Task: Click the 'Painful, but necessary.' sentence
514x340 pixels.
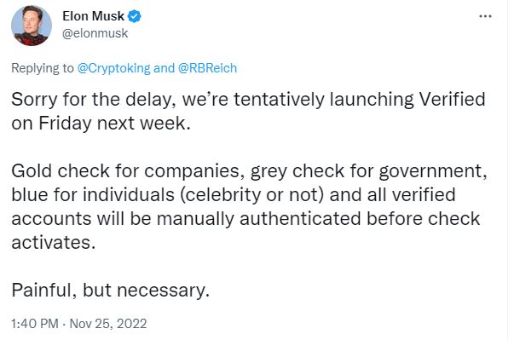Action: (111, 291)
